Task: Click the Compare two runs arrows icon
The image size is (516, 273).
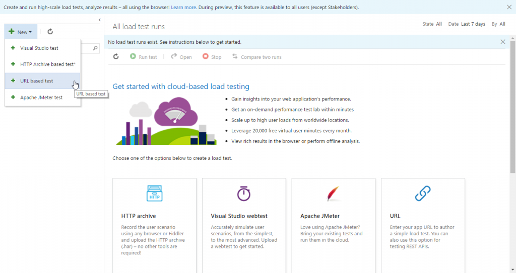Action: coord(235,56)
